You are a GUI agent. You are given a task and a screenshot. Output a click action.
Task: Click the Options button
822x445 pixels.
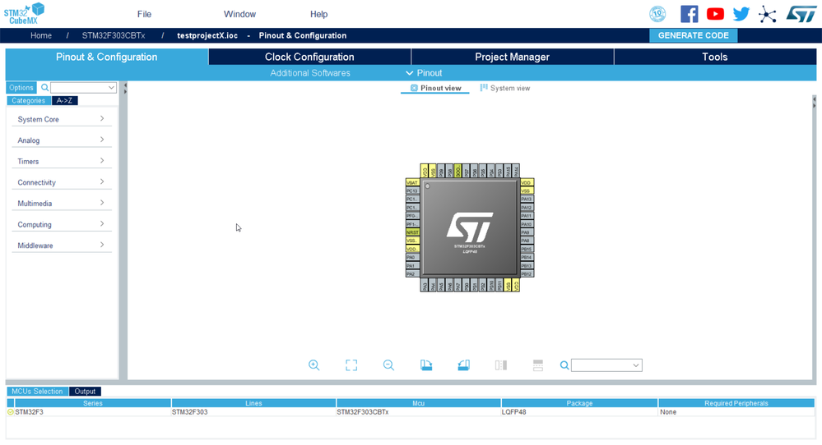pyautogui.click(x=21, y=87)
